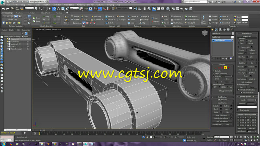Click the keyword search input field
260x146 pixels.
coord(195,2)
